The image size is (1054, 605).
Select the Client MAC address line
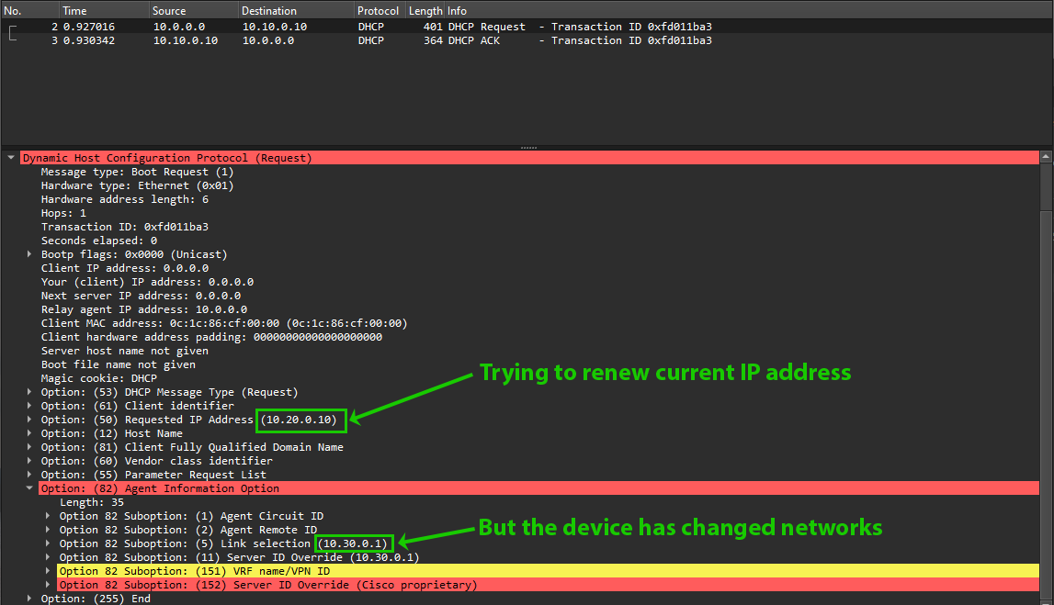pyautogui.click(x=224, y=323)
